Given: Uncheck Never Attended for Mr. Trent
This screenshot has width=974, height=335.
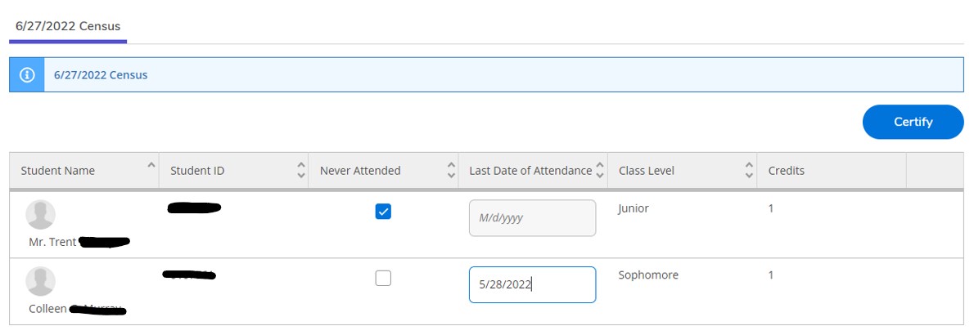Looking at the screenshot, I should pos(383,212).
